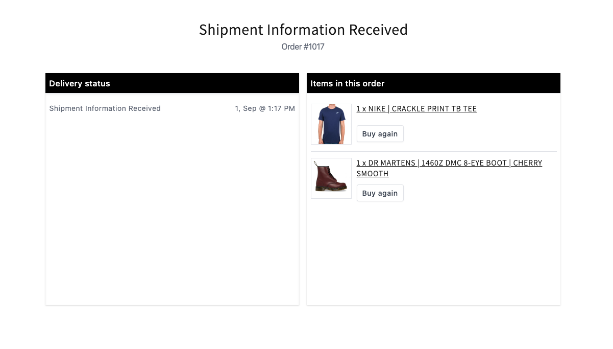Image resolution: width=613 pixels, height=349 pixels.
Task: Click the Delivery status panel header
Action: tap(80, 83)
